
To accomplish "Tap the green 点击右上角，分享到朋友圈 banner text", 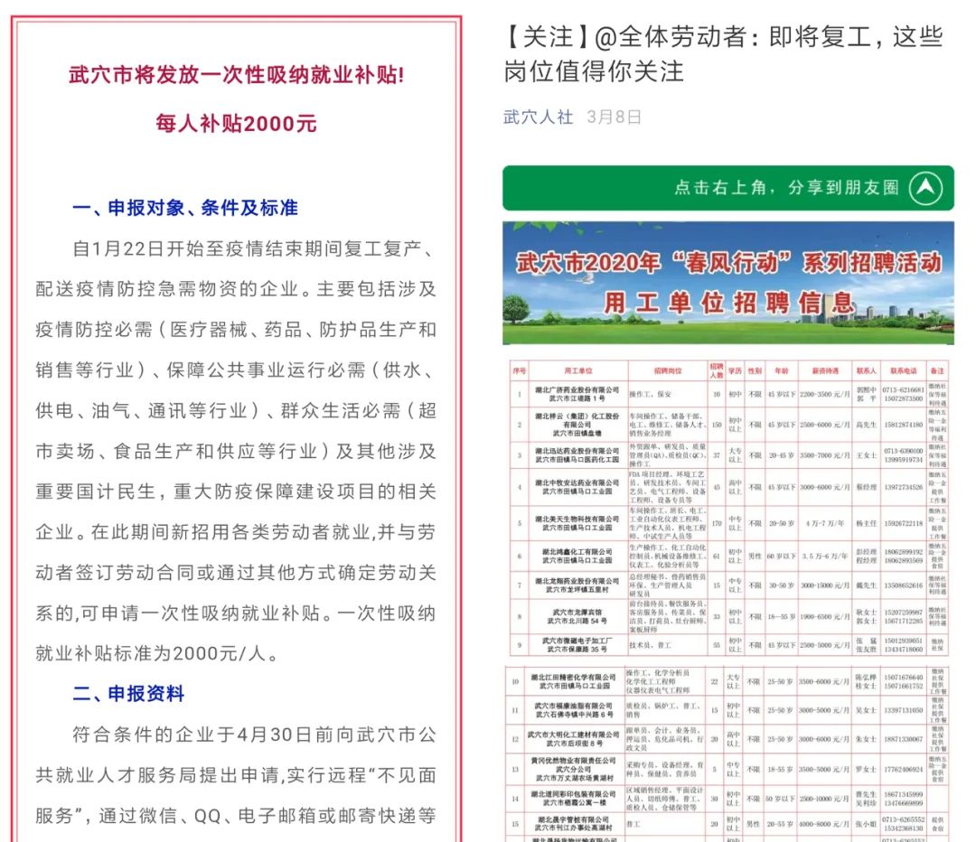I will pos(787,188).
